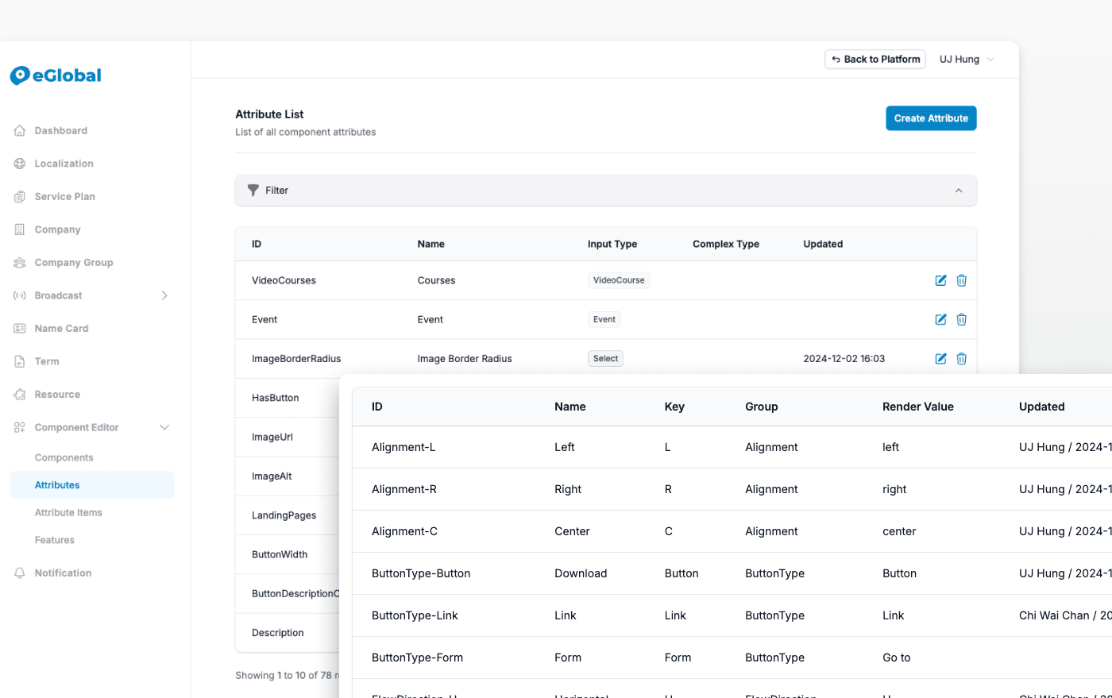The height and width of the screenshot is (698, 1112).
Task: Expand the Broadcast submenu arrow
Action: [164, 295]
